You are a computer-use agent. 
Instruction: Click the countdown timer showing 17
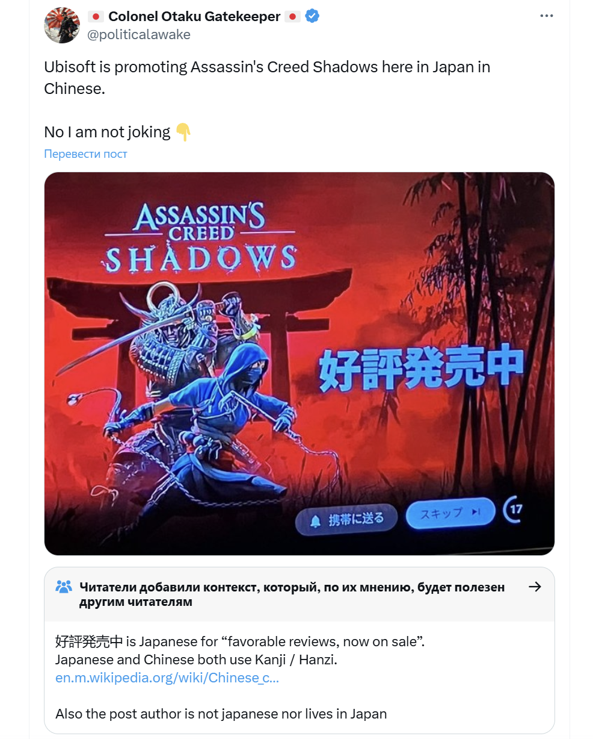click(x=514, y=510)
